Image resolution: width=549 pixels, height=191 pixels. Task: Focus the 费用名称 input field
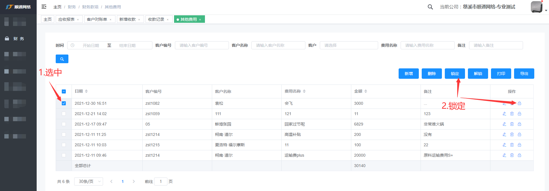(427, 45)
